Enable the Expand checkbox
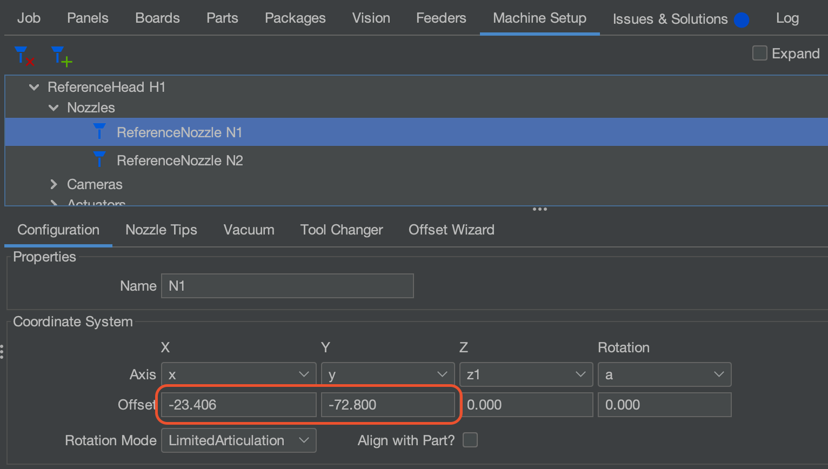 point(760,53)
